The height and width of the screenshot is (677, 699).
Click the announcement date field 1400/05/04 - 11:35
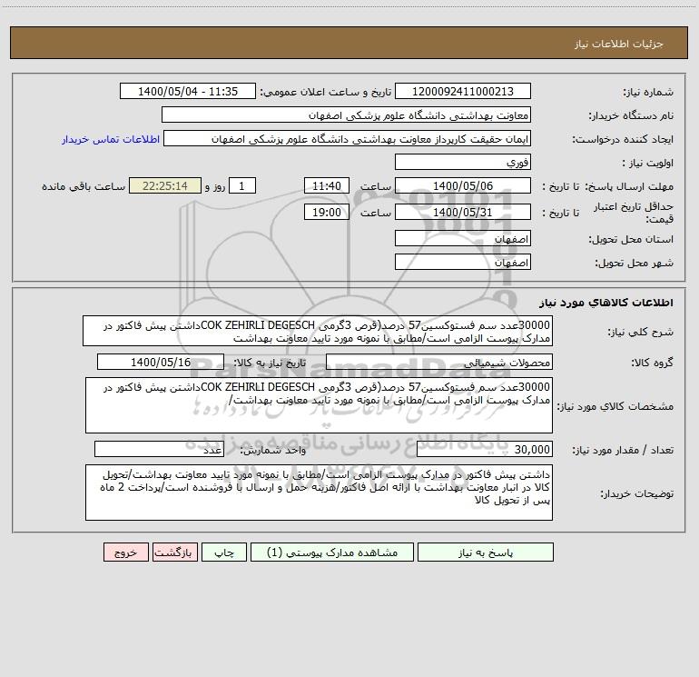tap(188, 92)
